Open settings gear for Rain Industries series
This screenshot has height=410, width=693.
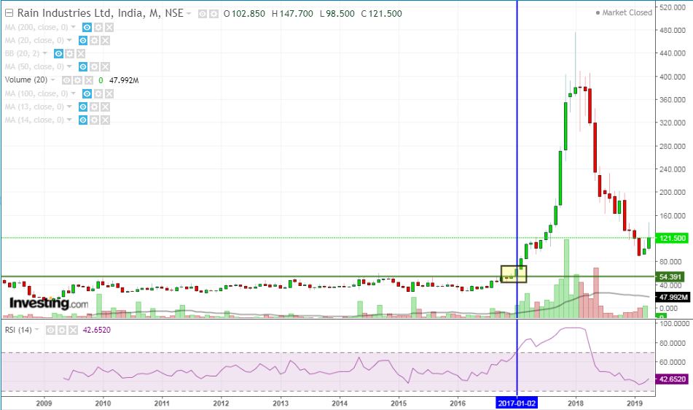(x=214, y=14)
